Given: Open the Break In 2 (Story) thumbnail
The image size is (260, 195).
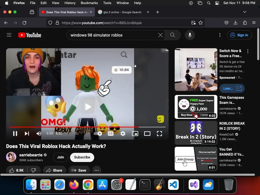Looking at the screenshot, I should point(196,133).
